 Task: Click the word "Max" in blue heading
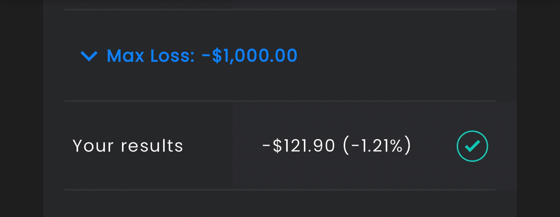point(126,56)
